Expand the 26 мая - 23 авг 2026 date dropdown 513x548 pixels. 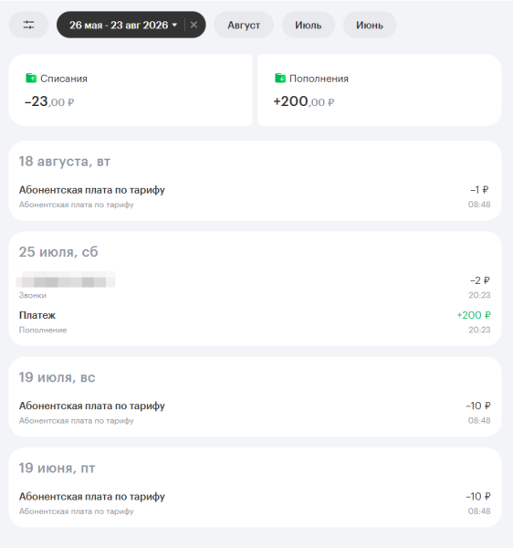coord(123,25)
